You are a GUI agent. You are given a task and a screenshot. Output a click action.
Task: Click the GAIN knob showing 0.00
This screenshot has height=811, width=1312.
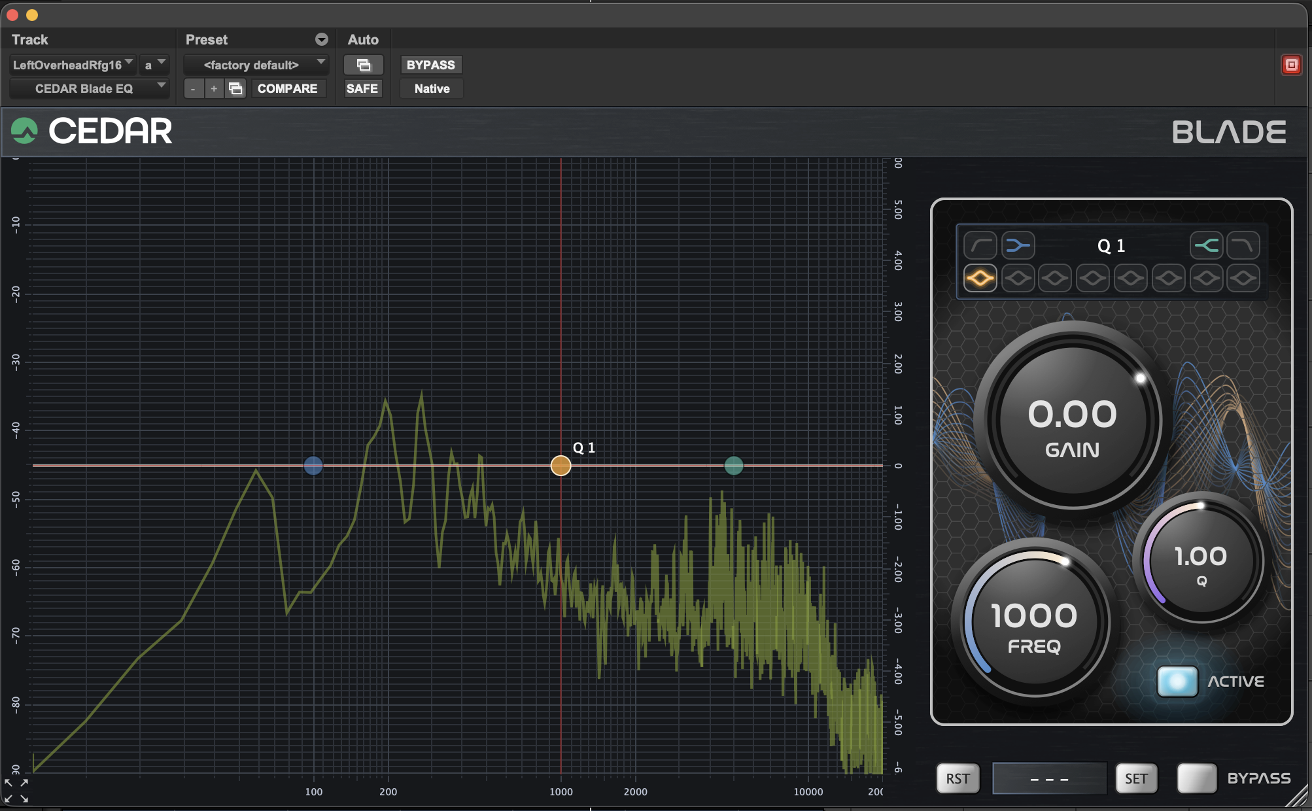pos(1072,420)
